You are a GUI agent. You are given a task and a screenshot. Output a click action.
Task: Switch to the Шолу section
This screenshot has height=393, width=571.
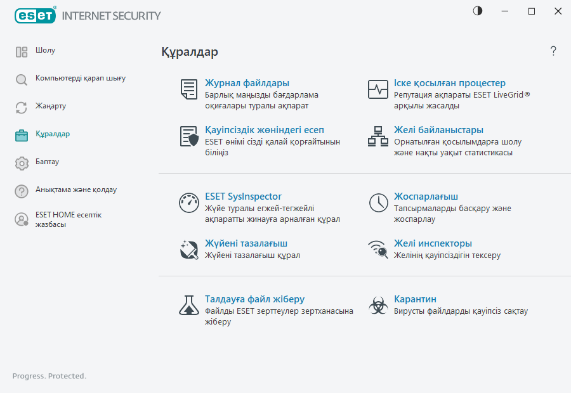click(x=41, y=50)
